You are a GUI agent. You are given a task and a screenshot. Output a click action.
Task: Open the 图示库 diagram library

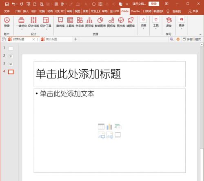click(89, 22)
